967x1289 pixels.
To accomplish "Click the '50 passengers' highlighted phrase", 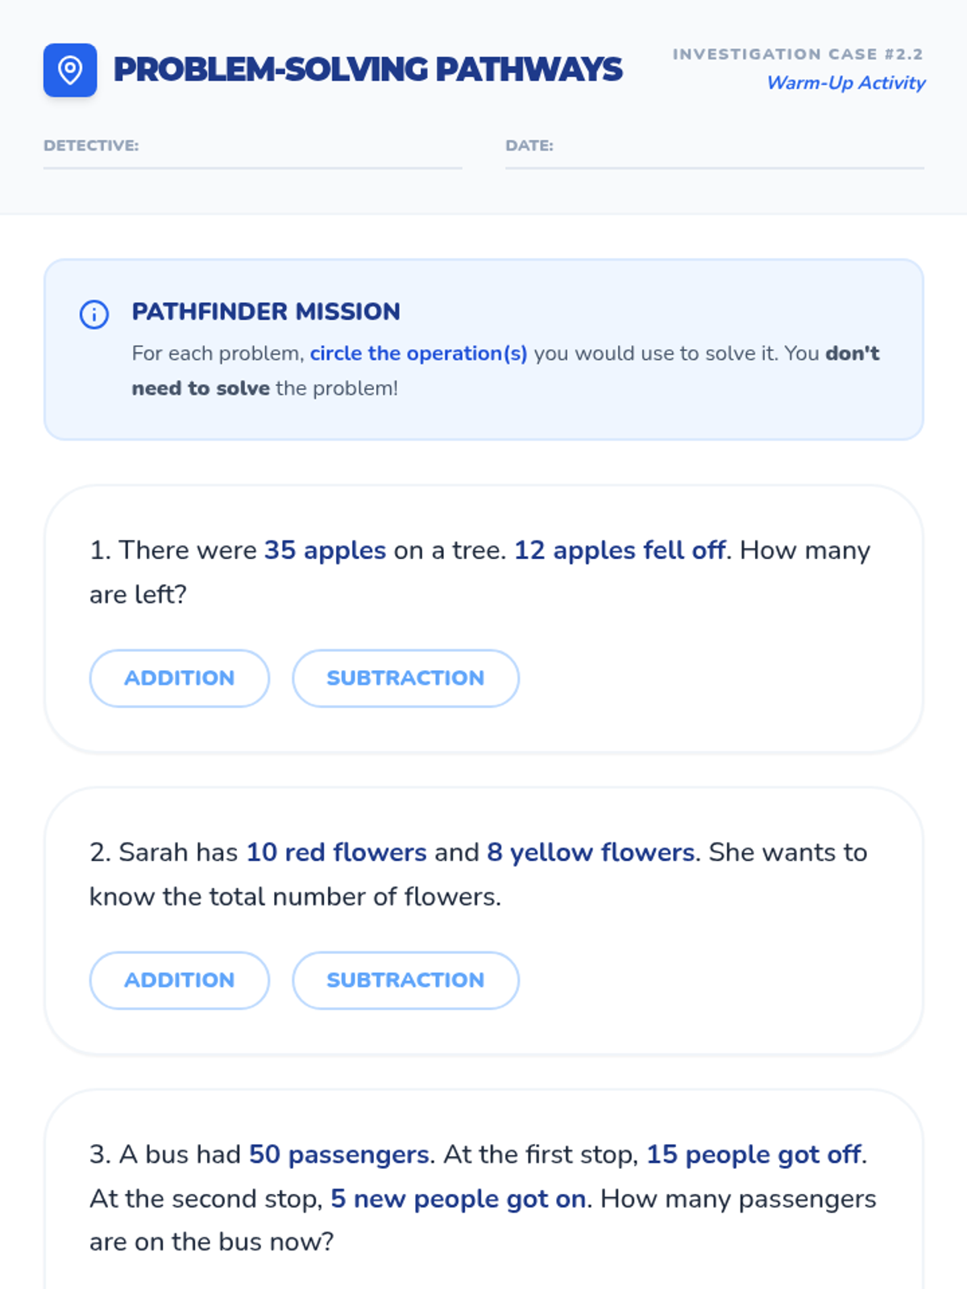I will pyautogui.click(x=338, y=1154).
